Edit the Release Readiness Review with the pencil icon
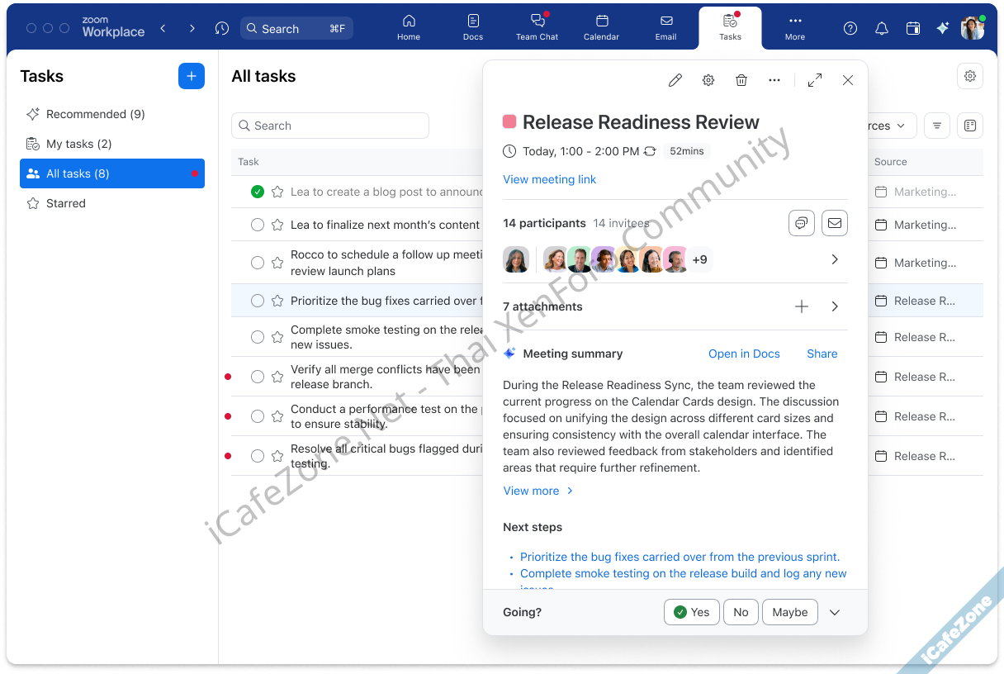This screenshot has height=674, width=1004. 675,79
